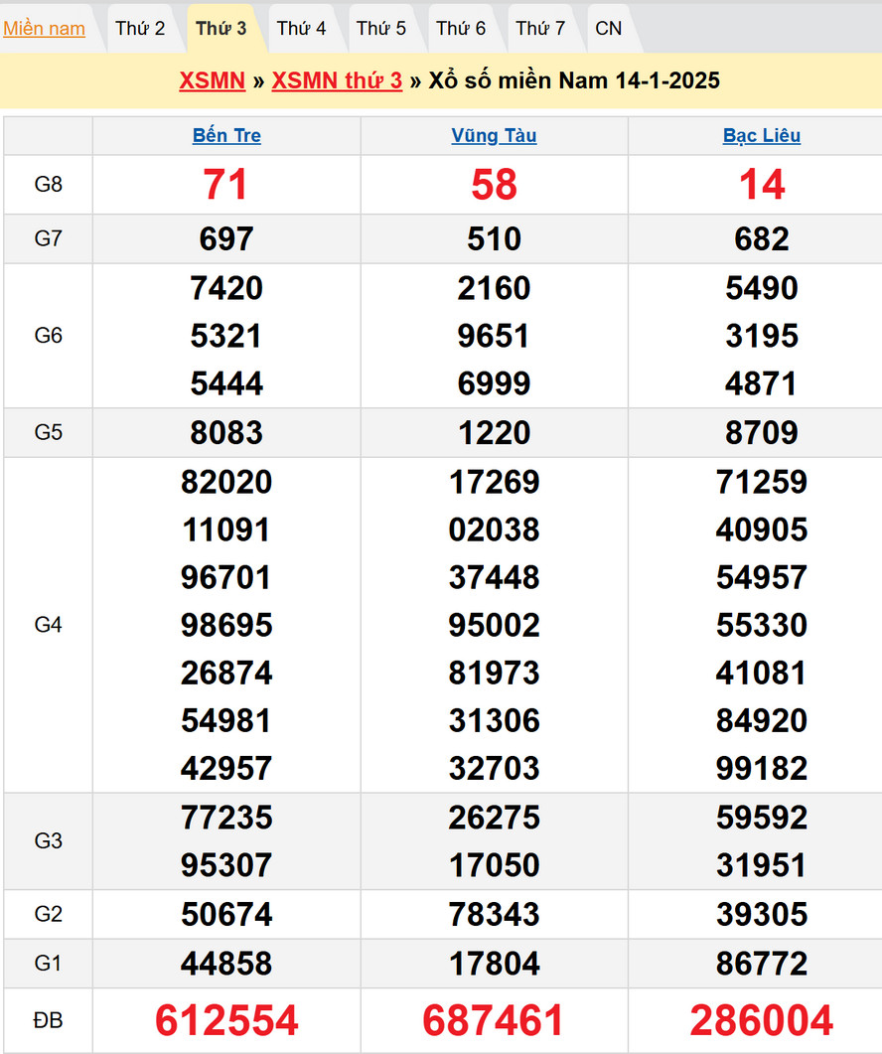This screenshot has width=882, height=1054.
Task: Select Bạc Liêu special prize 286004
Action: coord(762,1020)
